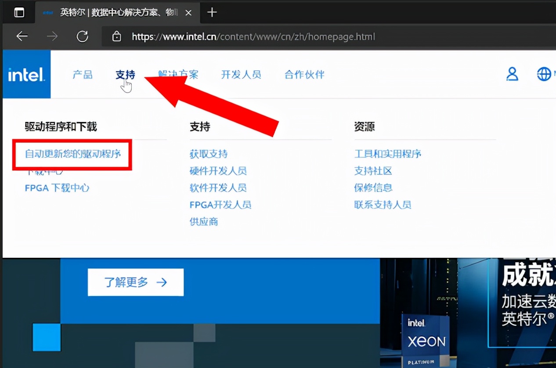Screen dimensions: 556x368
Task: Click the 自动更新您的驱动程序 link
Action: click(72, 155)
